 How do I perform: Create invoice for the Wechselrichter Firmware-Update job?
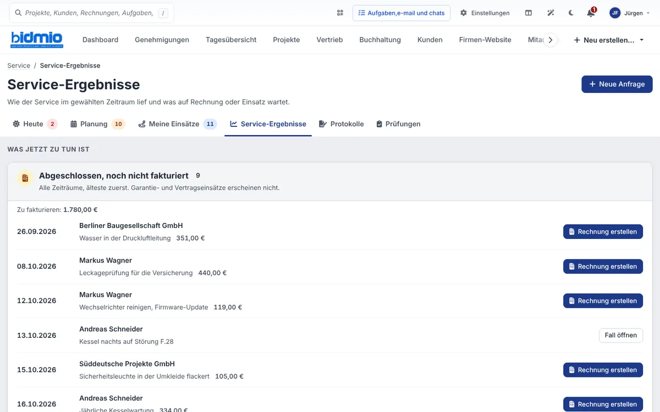click(x=603, y=301)
